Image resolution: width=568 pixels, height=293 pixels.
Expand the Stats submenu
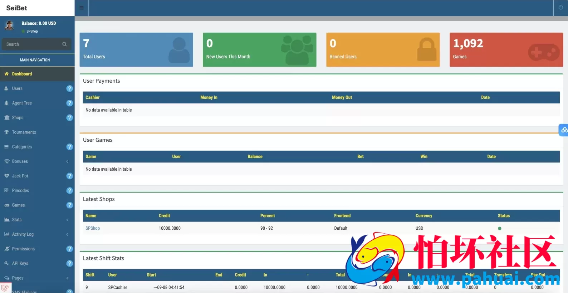(x=67, y=220)
